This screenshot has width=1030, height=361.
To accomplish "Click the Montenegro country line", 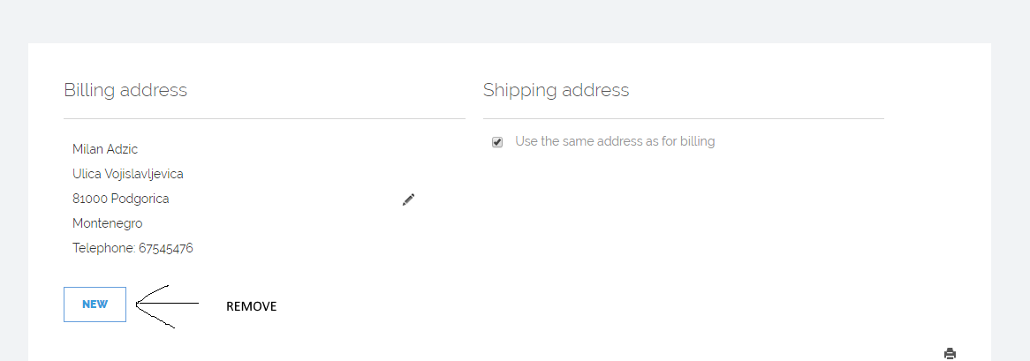I will click(108, 223).
